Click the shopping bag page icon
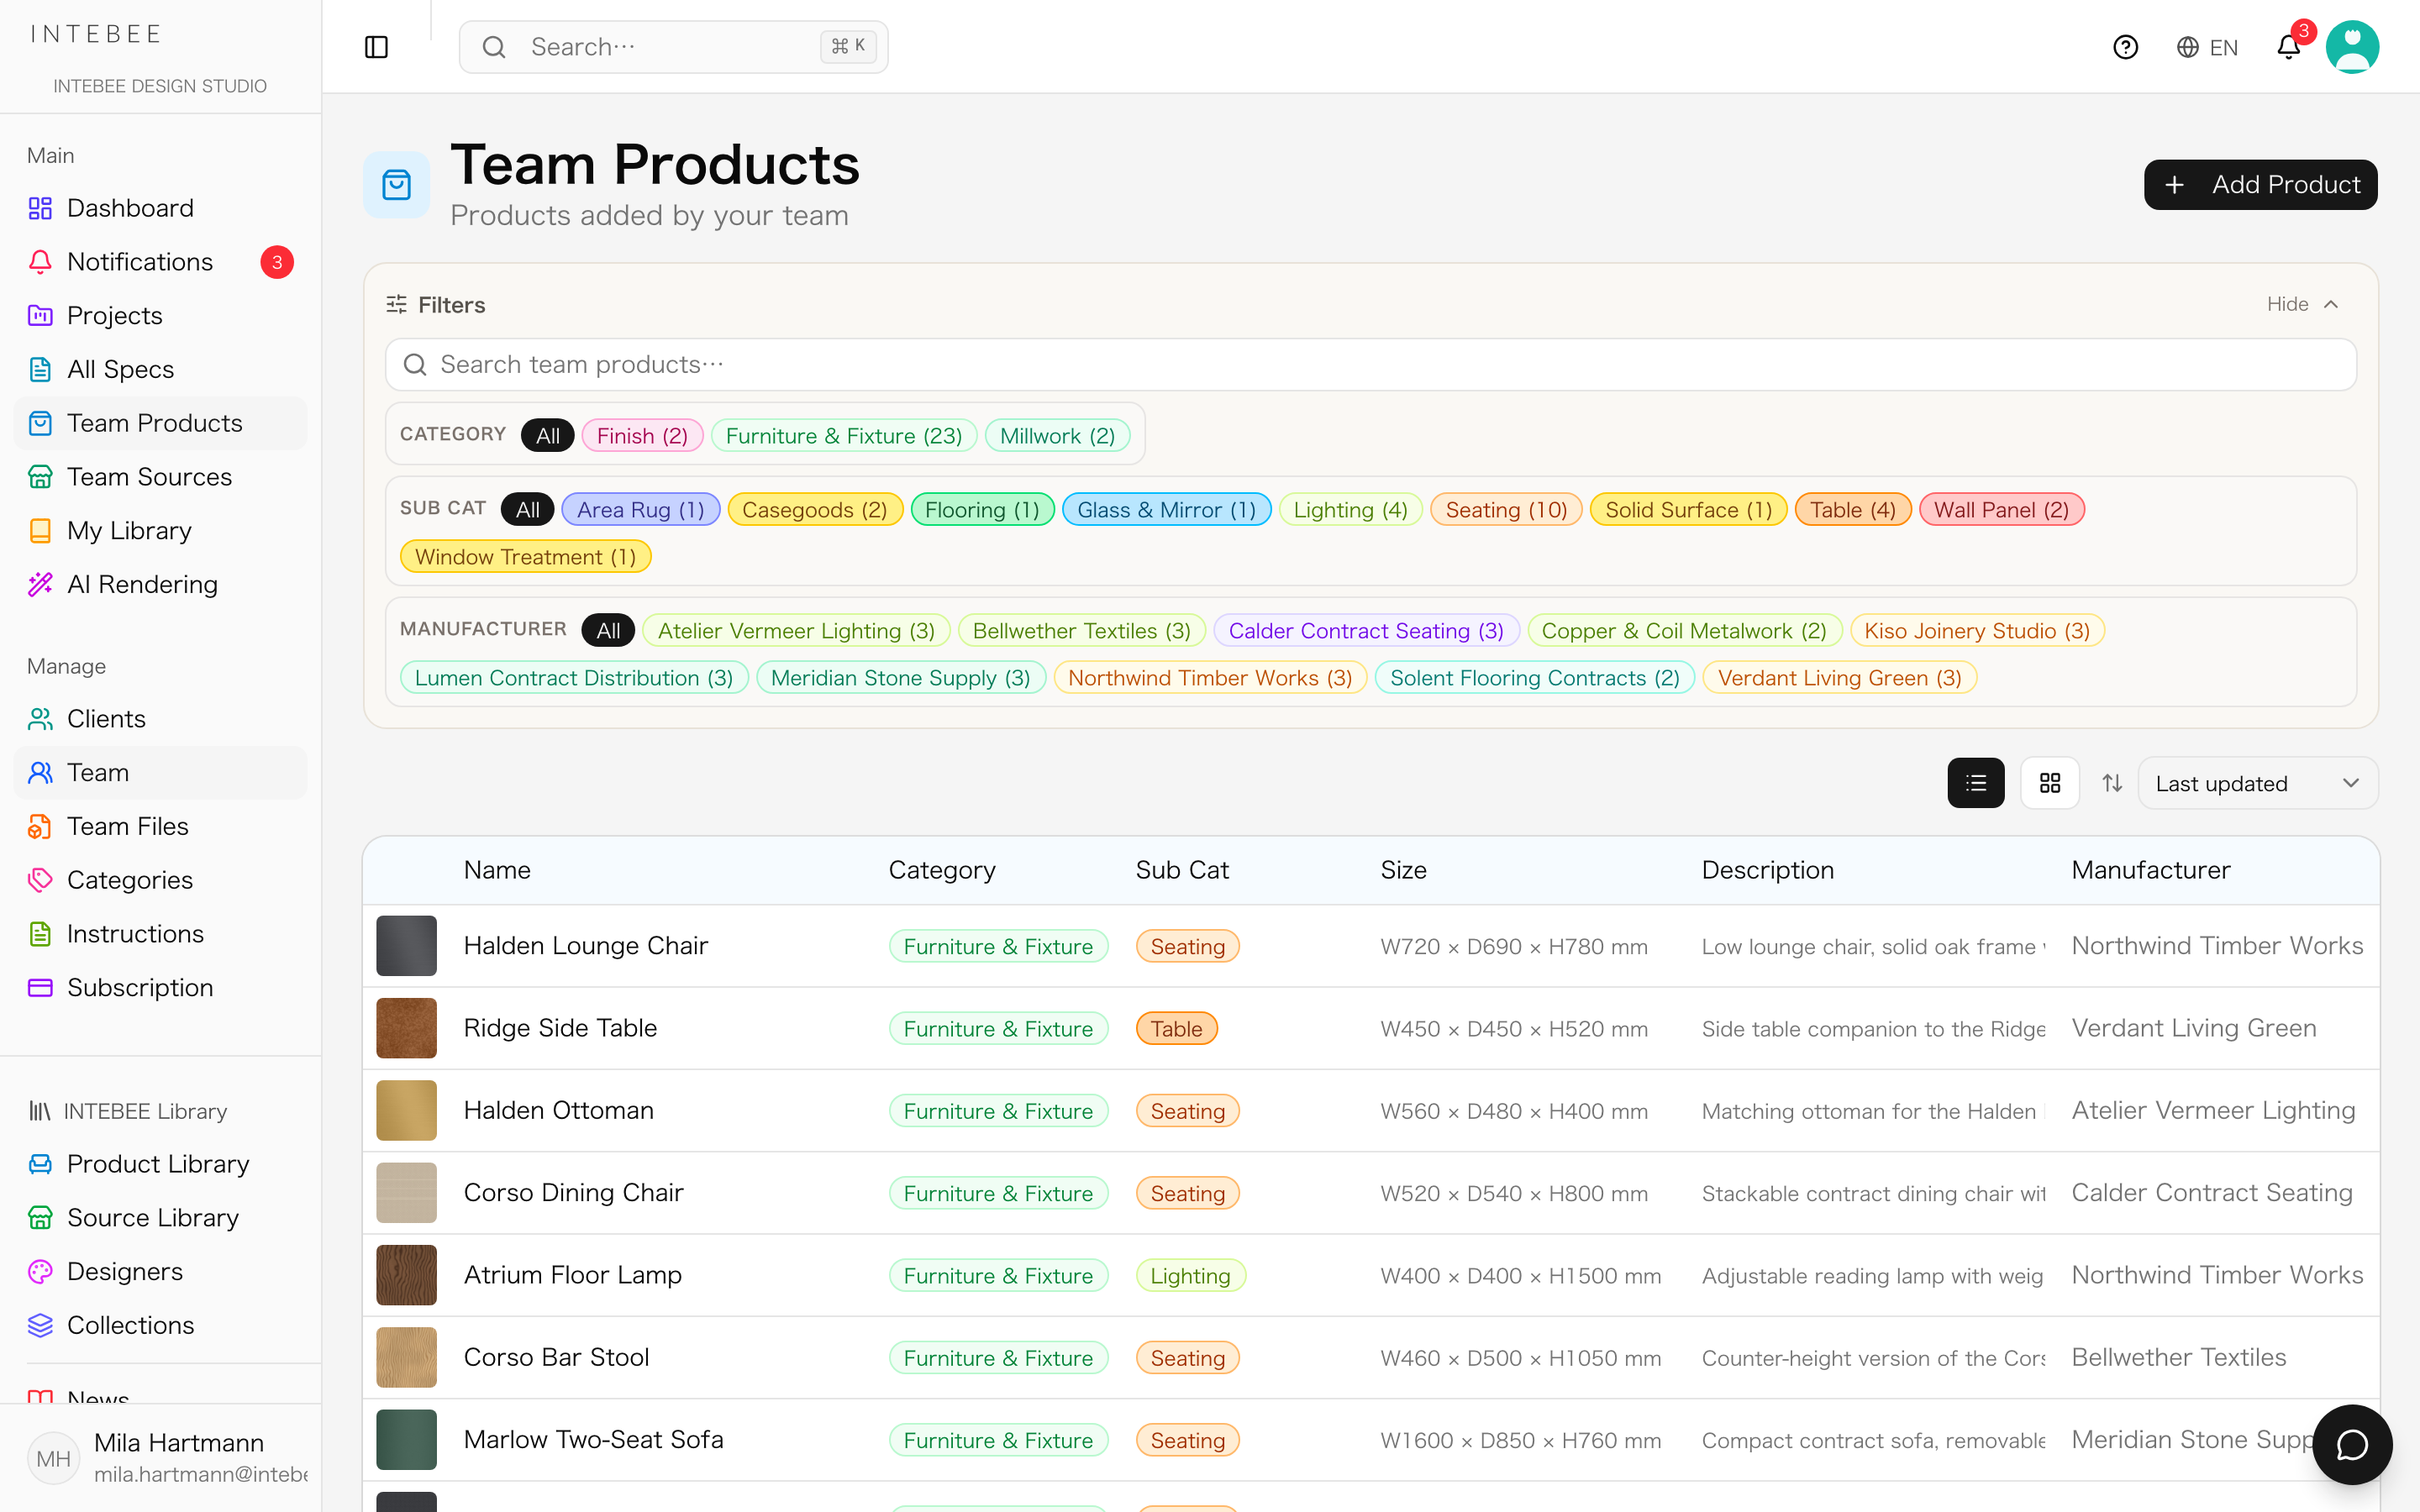The width and height of the screenshot is (2420, 1512). (x=396, y=185)
